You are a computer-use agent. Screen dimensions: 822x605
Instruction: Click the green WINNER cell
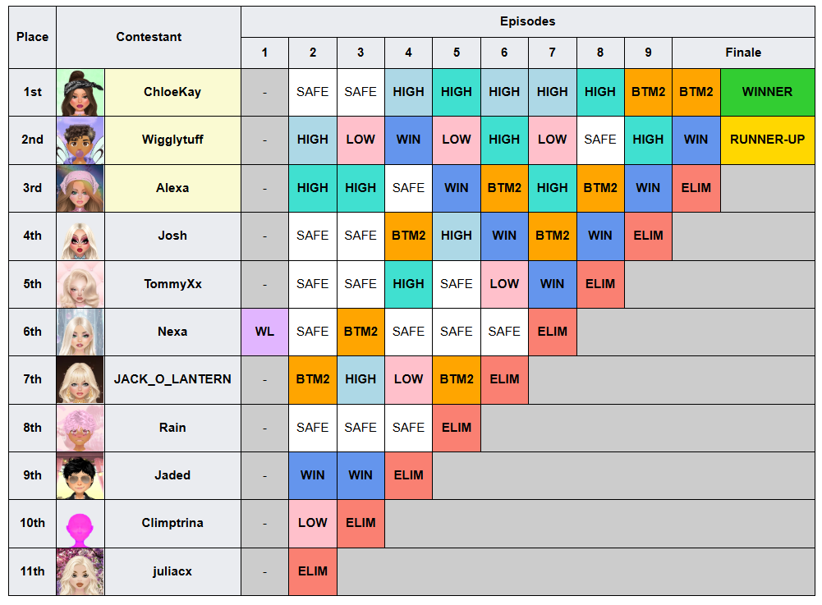point(768,92)
